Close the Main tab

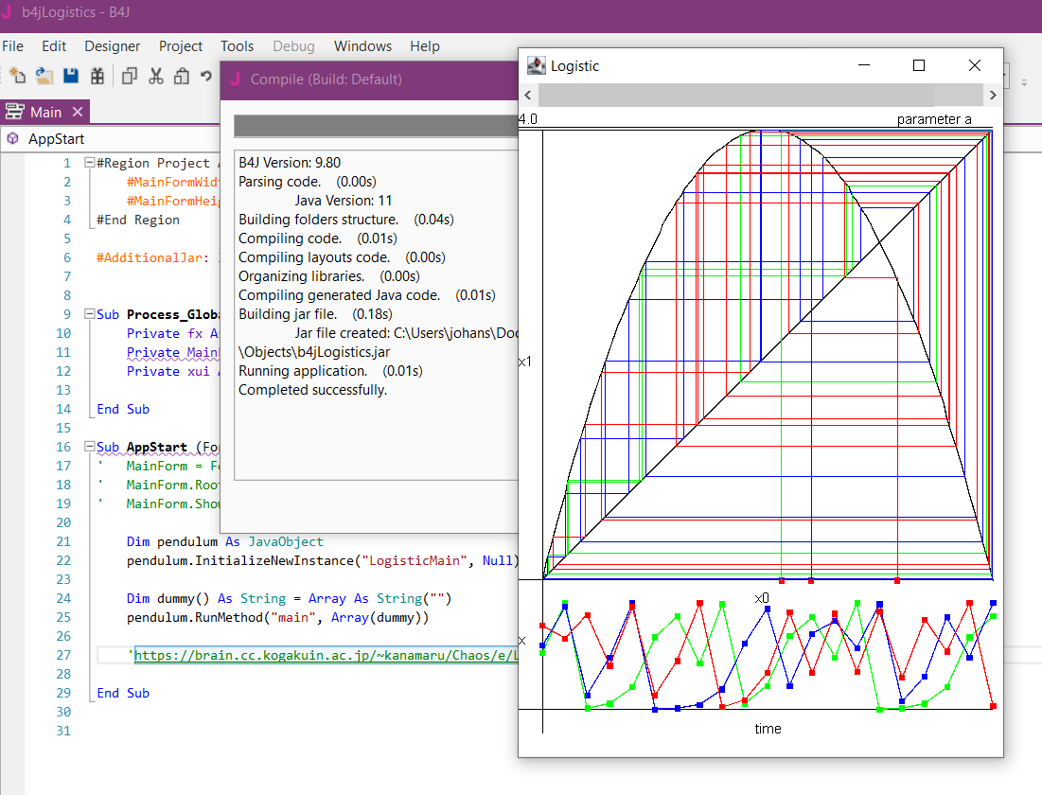click(78, 113)
